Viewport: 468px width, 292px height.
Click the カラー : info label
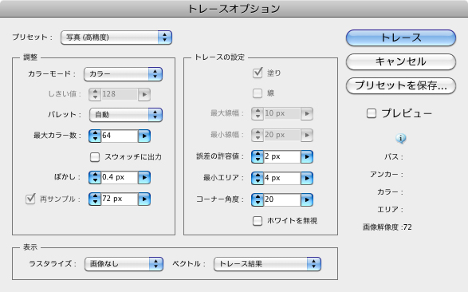390,192
